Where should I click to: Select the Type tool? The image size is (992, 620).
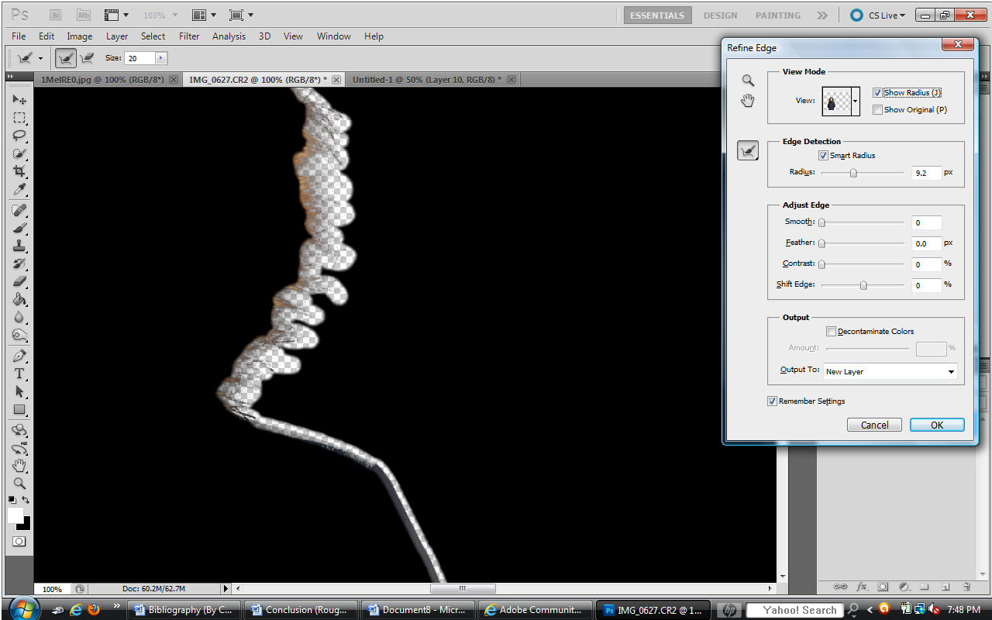(x=19, y=374)
